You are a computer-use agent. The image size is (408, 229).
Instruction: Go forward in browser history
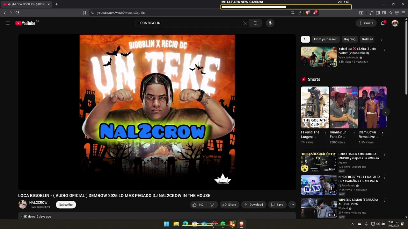[x=11, y=13]
